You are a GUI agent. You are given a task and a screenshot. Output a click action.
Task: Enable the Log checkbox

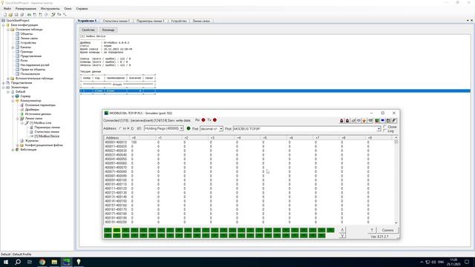(x=385, y=131)
